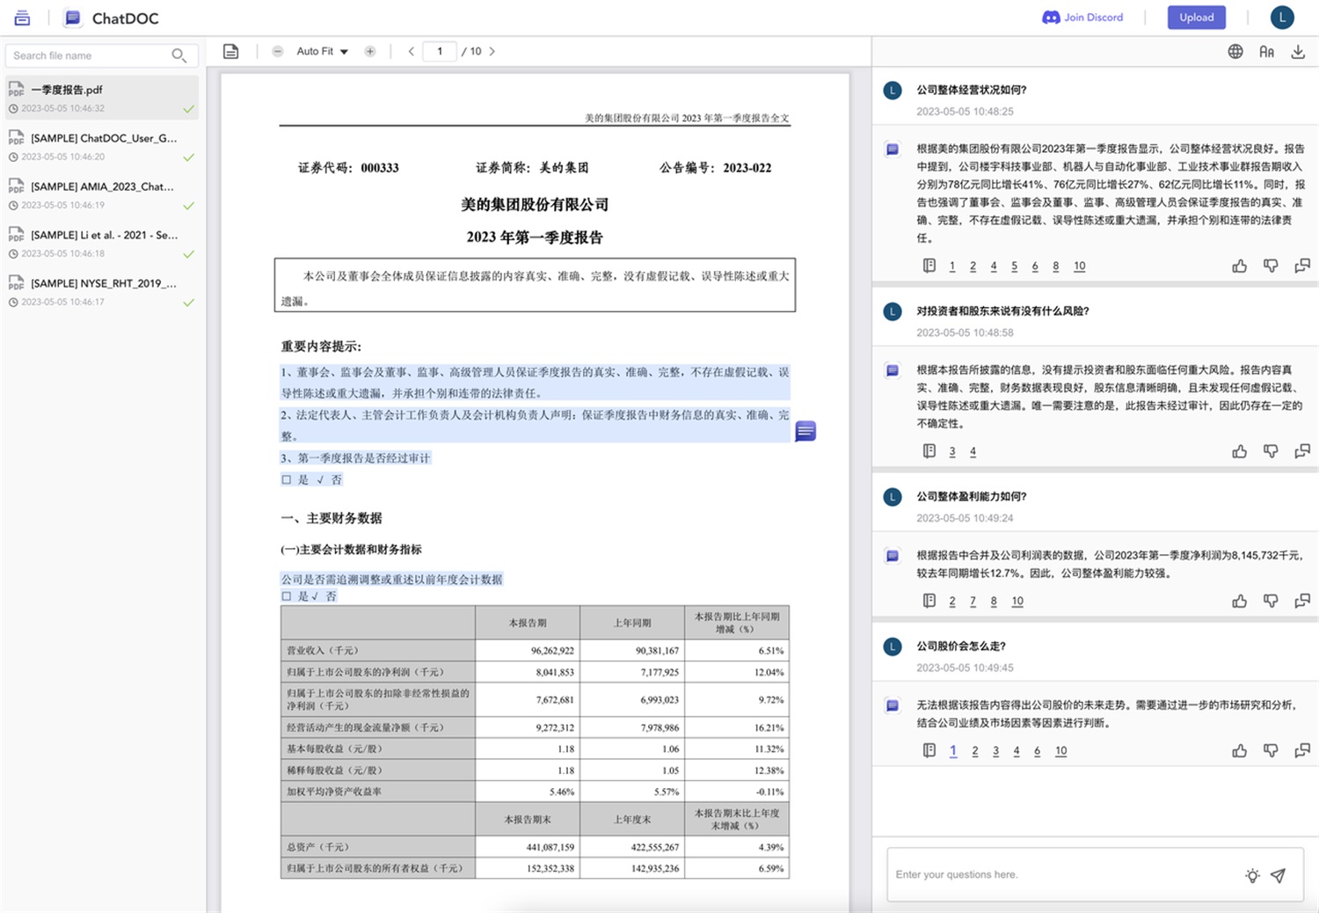Click the question 公司股价会怎么走?
The image size is (1319, 913).
coord(960,646)
